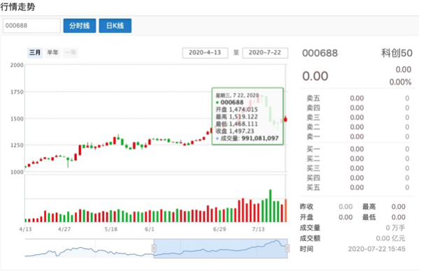
Task: Click the tallest green volume bar
Action: [x=271, y=206]
